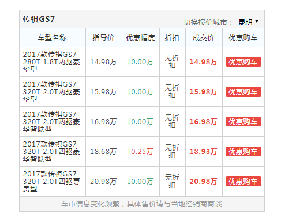Click guide price 20.98万 in black
The image size is (281, 219).
pos(103,181)
